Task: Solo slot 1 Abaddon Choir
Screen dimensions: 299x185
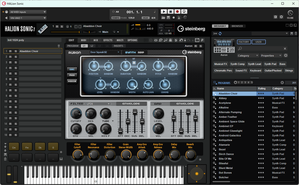Action: click(16, 51)
